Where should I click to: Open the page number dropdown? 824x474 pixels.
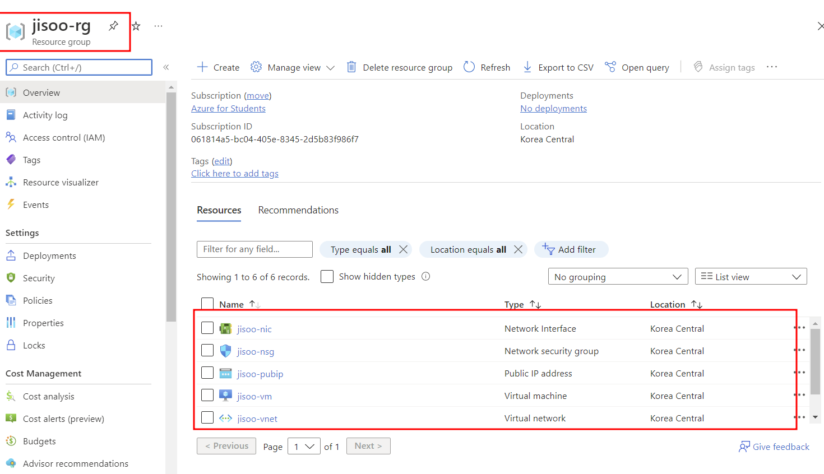pos(304,446)
